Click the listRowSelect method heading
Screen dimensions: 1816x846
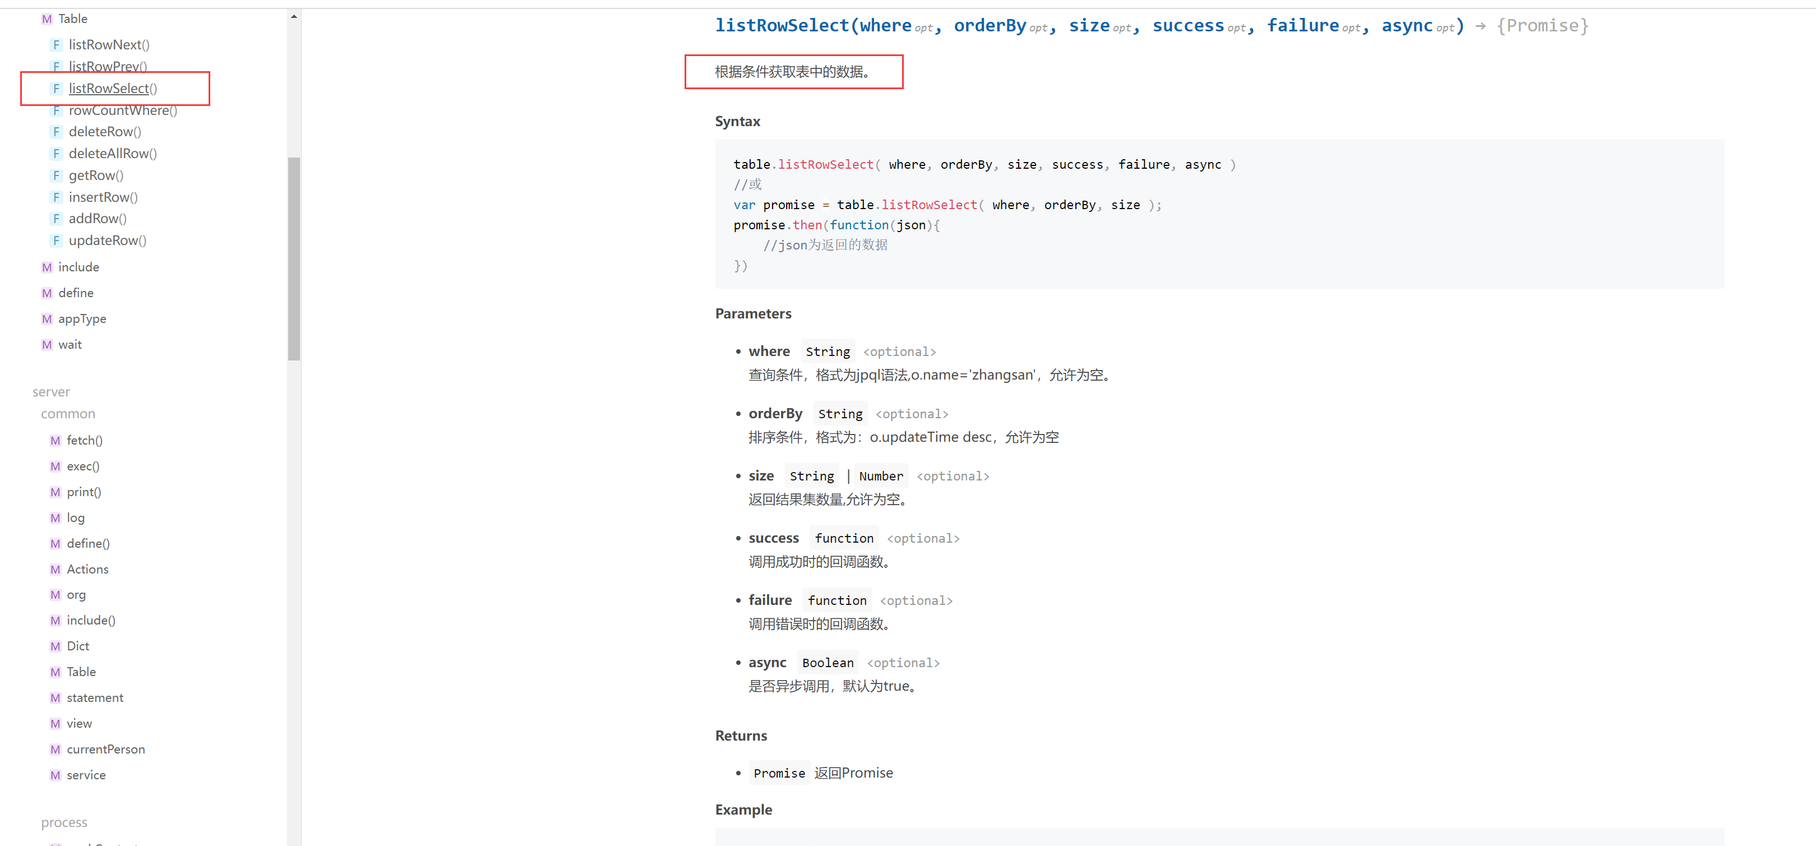[x=782, y=26]
